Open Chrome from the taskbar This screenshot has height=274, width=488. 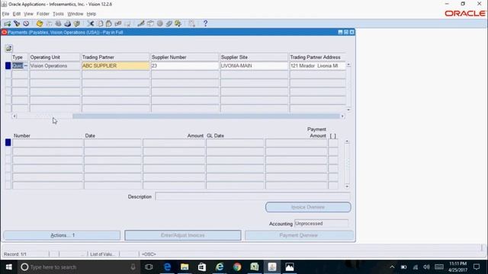237,267
